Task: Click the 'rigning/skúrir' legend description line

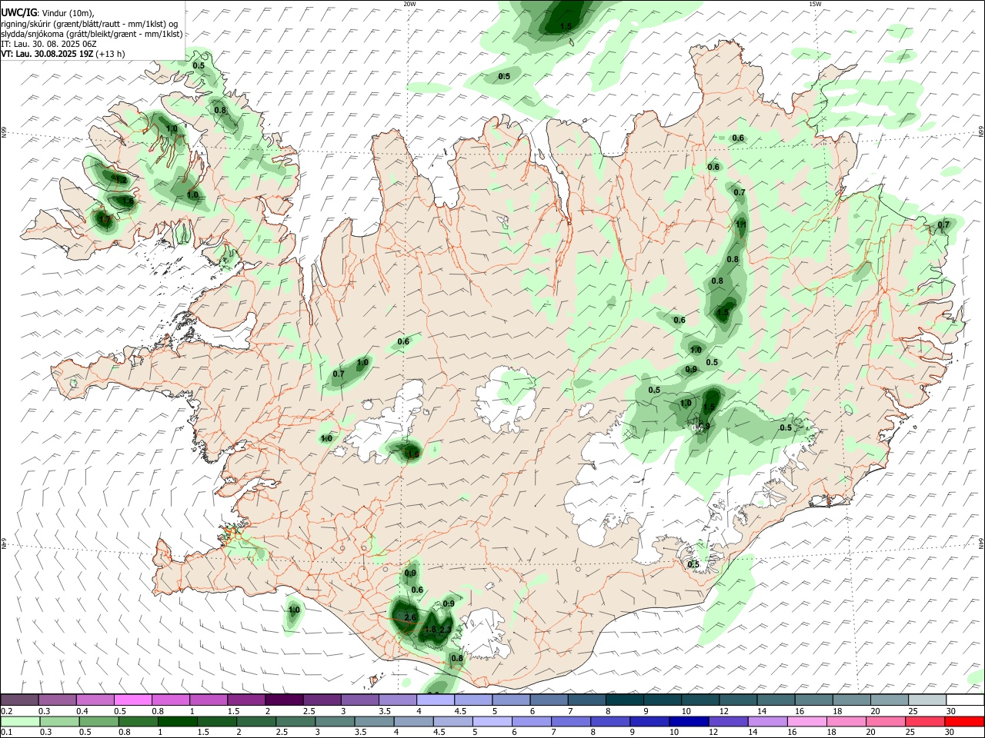Action: pos(89,23)
